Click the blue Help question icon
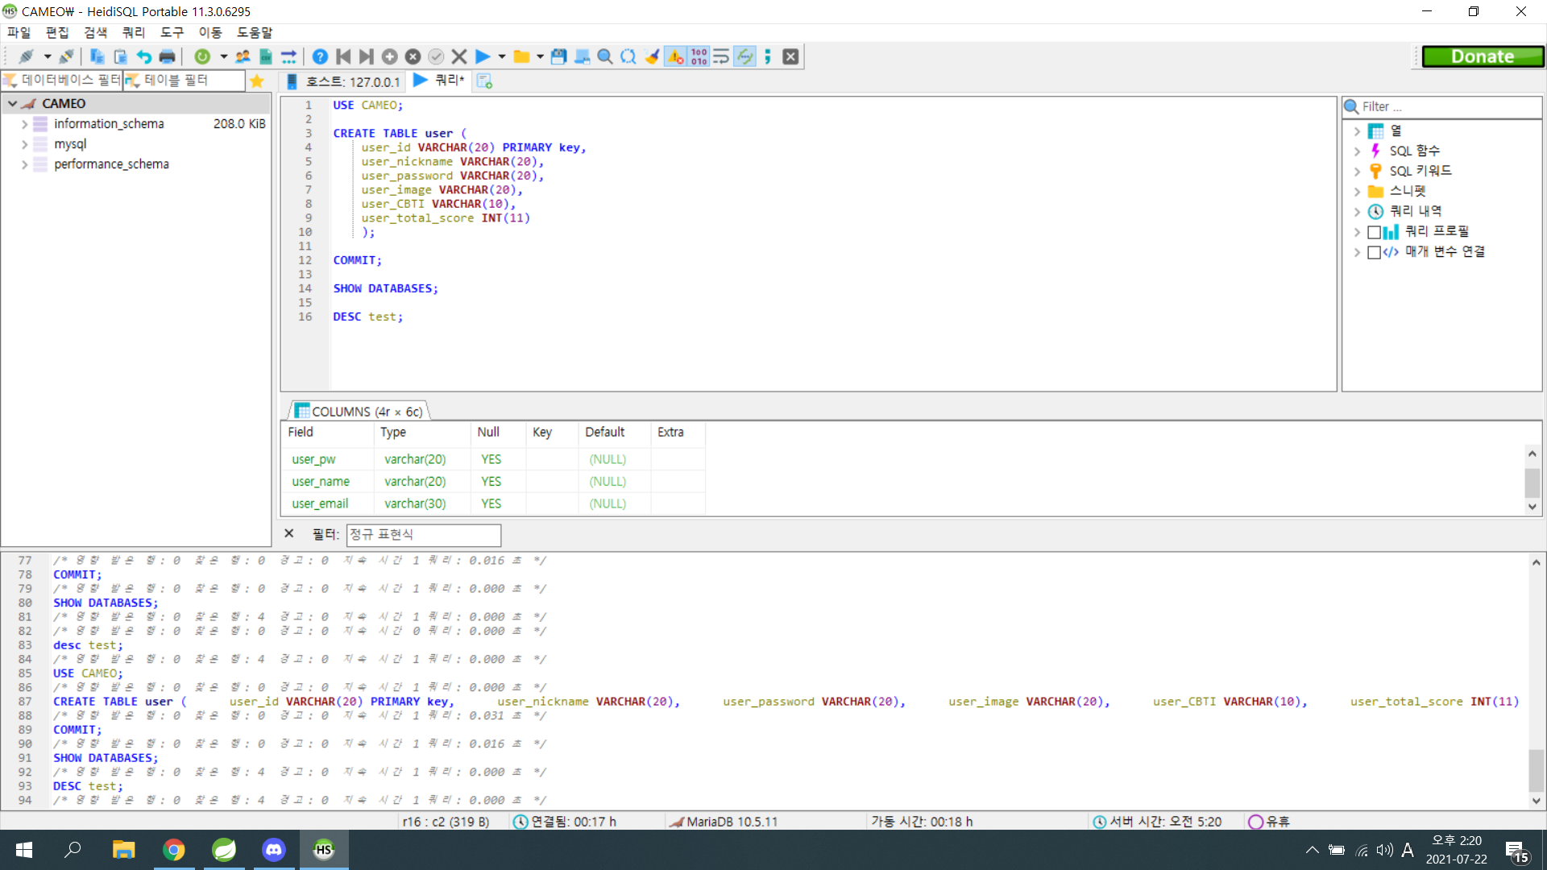This screenshot has height=870, width=1547. 320,56
